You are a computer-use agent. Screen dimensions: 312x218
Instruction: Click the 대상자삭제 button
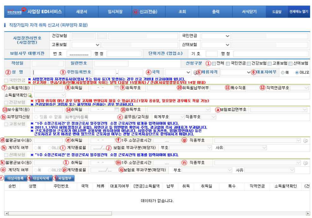tap(41, 178)
